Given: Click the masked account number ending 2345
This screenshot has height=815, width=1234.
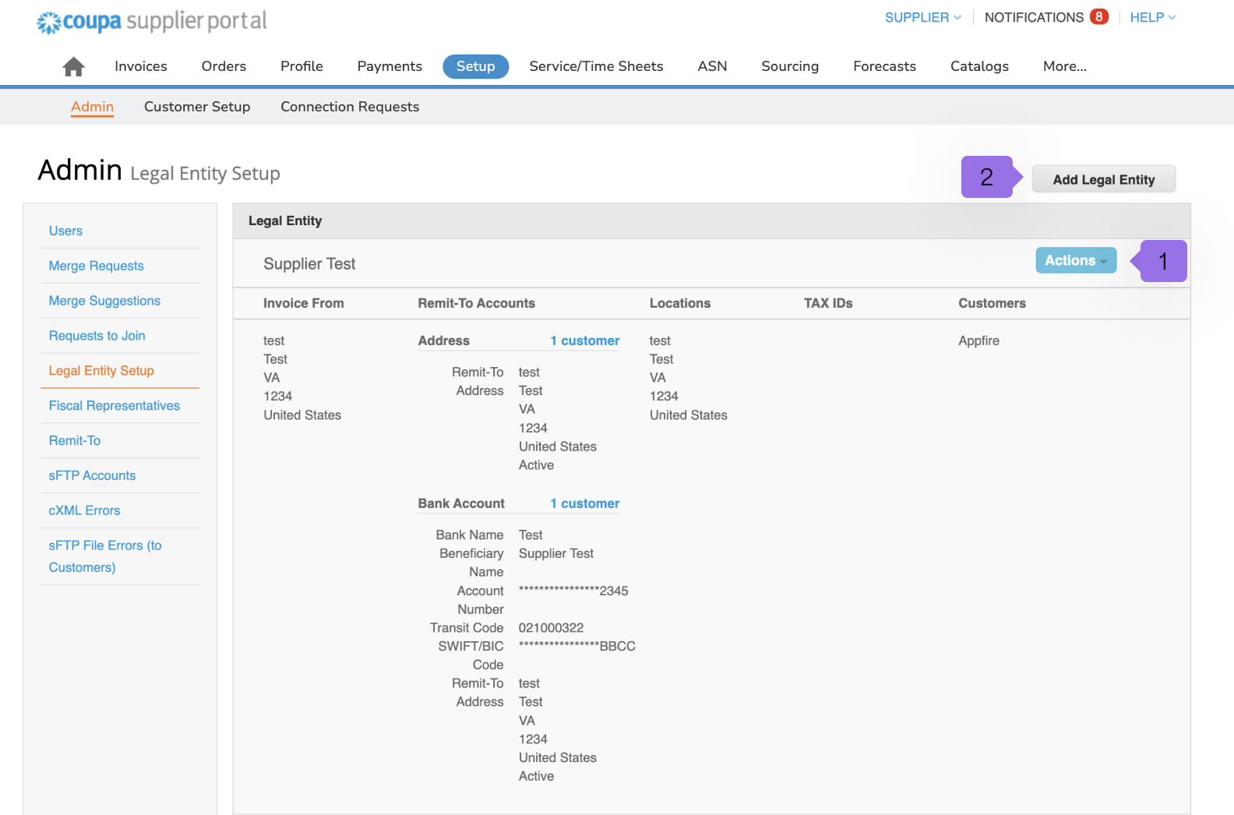Looking at the screenshot, I should tap(573, 591).
